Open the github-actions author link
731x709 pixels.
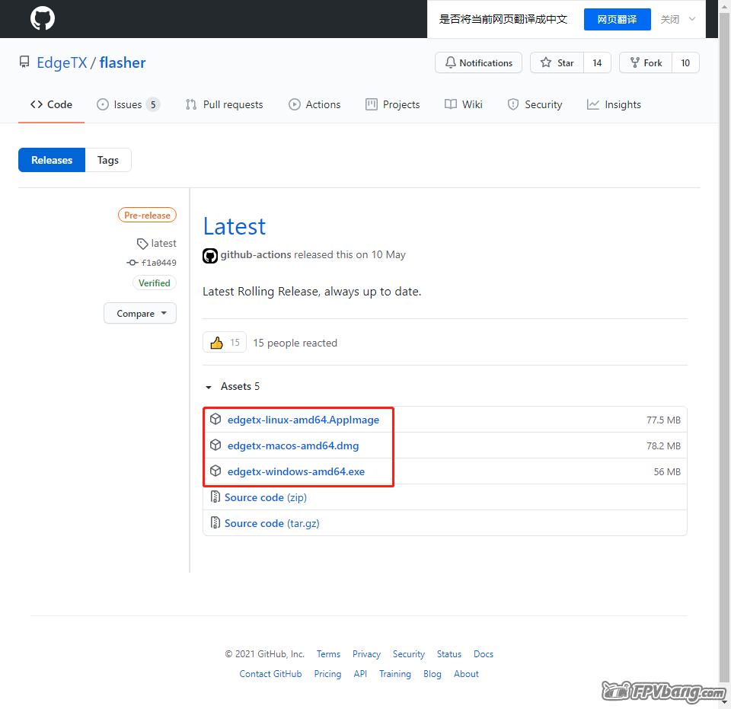click(x=256, y=254)
